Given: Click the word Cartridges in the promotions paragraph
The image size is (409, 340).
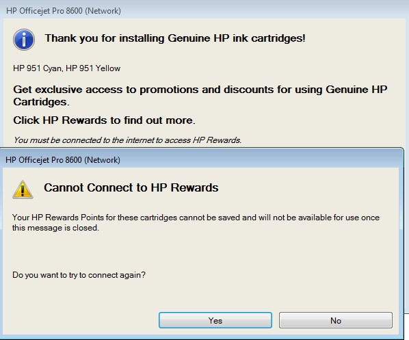Looking at the screenshot, I should (41, 102).
